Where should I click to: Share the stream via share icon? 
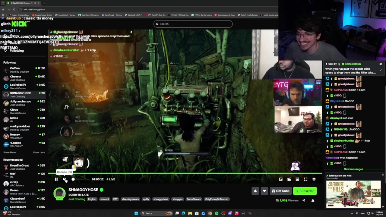coord(304,200)
